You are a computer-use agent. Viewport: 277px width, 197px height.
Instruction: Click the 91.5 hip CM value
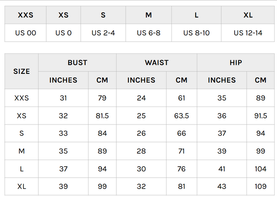point(260,116)
